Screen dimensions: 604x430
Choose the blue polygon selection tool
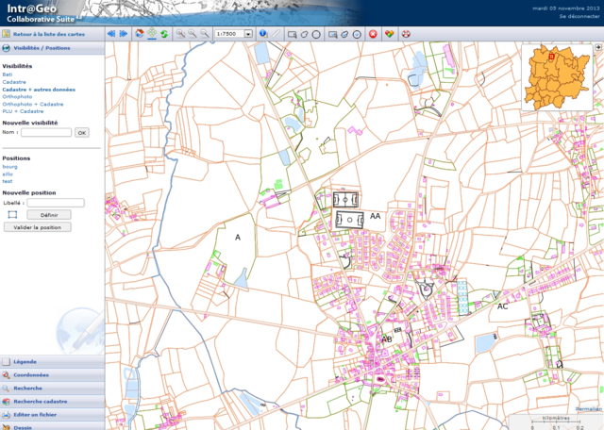coord(344,34)
